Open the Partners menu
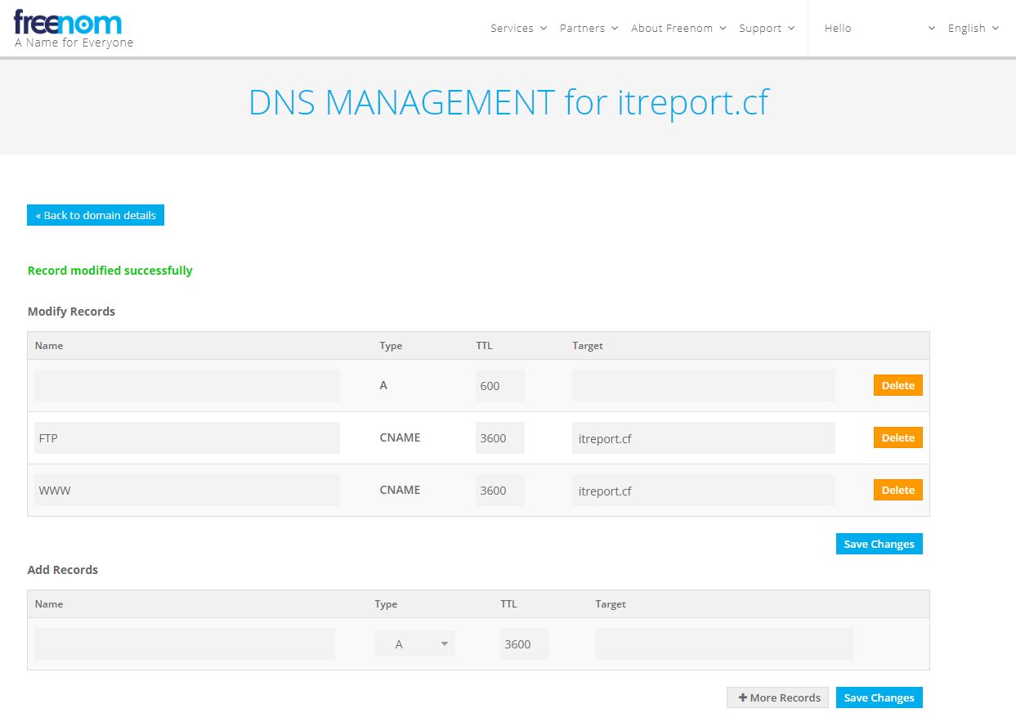 click(x=589, y=28)
